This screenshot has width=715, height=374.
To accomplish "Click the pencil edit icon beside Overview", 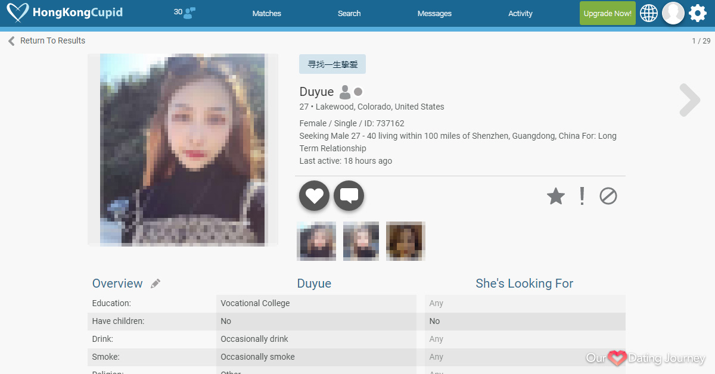I will point(156,283).
